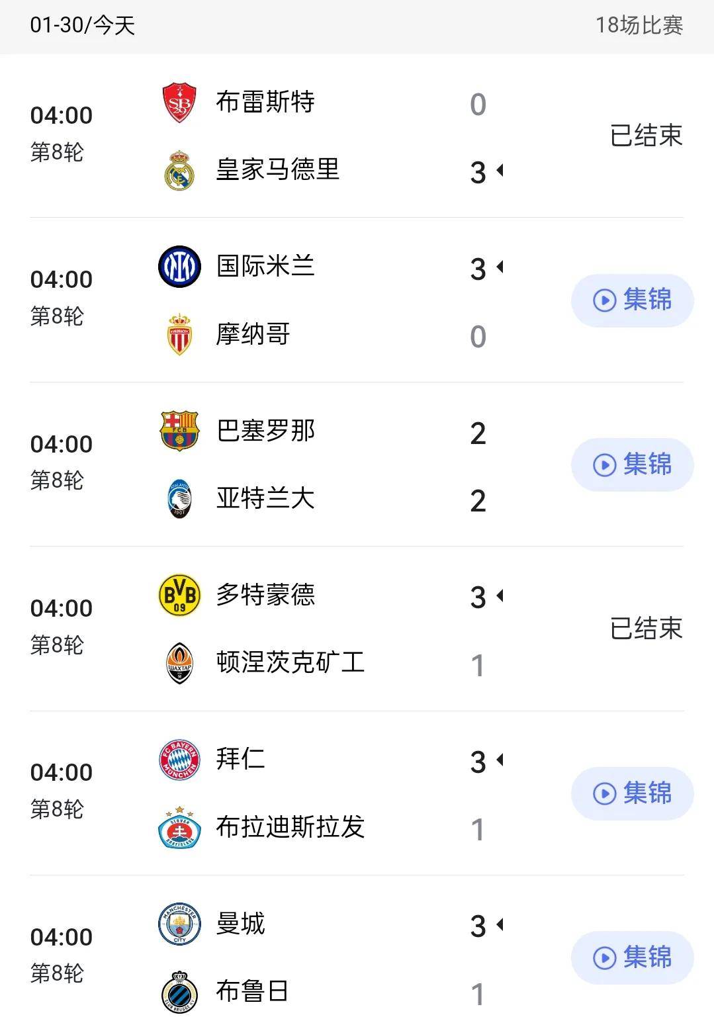Play highlights for Inter vs Monaco
Viewport: 714px width, 1021px height.
(x=632, y=300)
